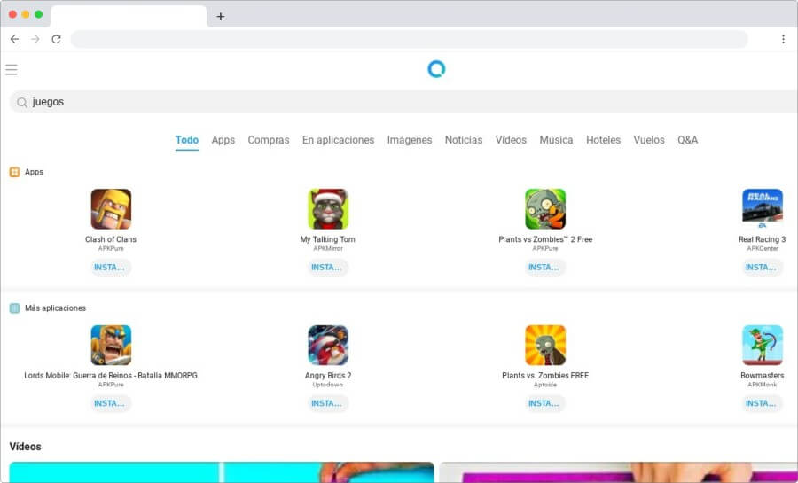This screenshot has height=483, width=798.
Task: Select the Todo tab
Action: (187, 140)
